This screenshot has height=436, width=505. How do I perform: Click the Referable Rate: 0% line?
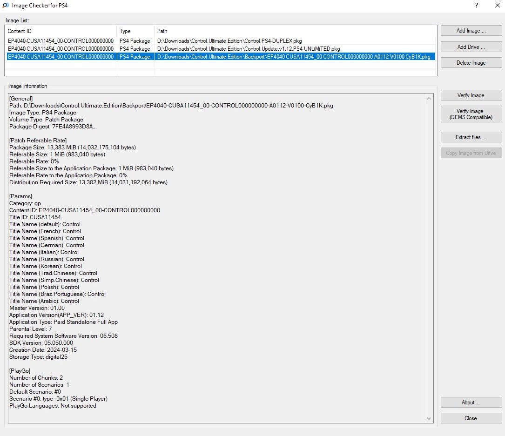[x=34, y=161]
